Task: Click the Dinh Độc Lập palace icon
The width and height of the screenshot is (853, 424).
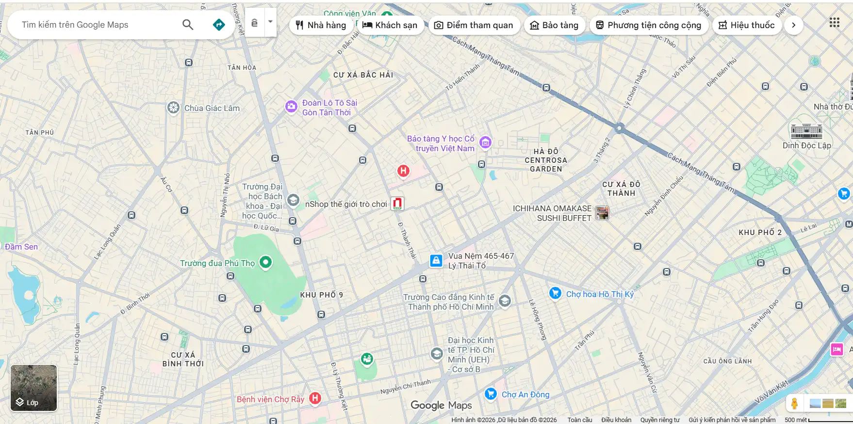Action: (x=806, y=131)
